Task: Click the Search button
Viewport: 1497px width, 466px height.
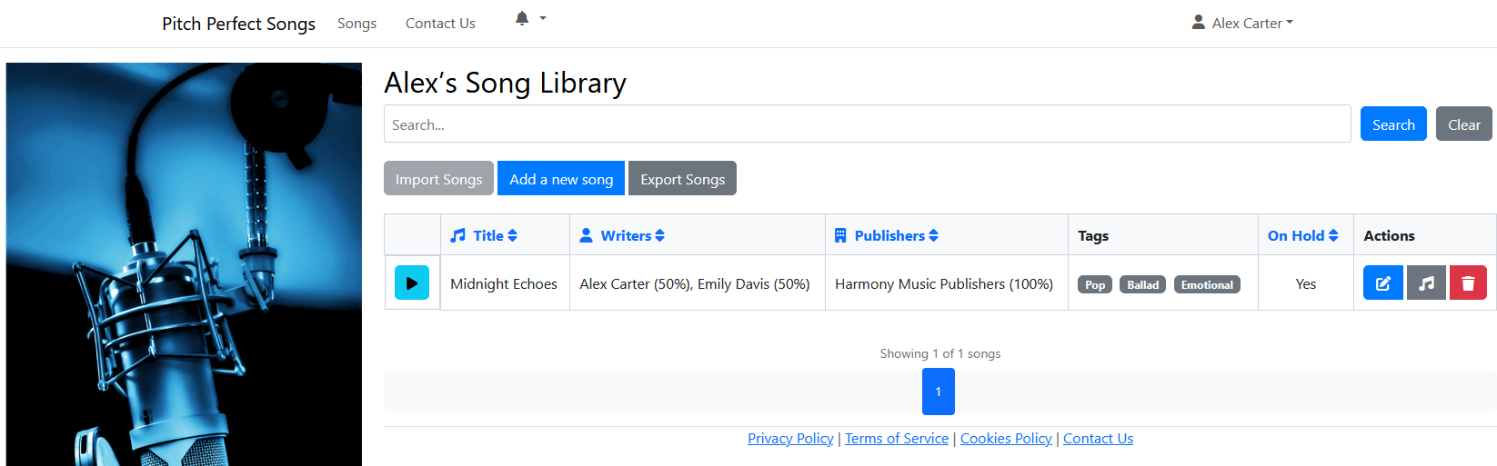Action: 1392,124
